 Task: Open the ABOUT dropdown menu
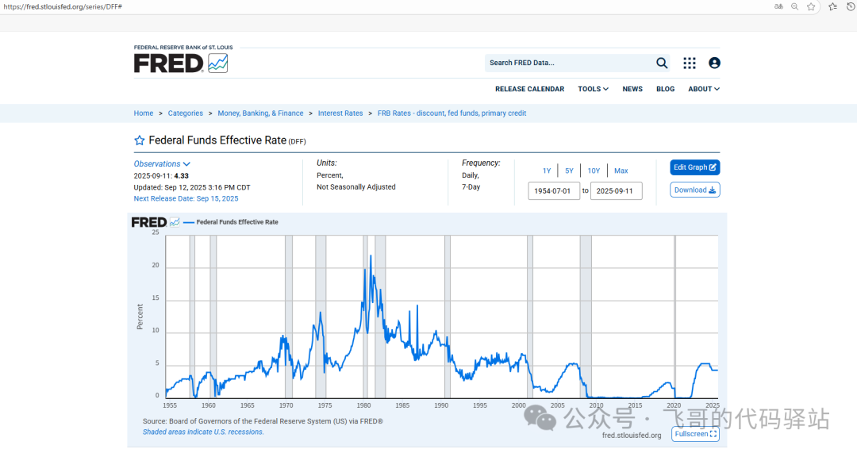(x=703, y=89)
